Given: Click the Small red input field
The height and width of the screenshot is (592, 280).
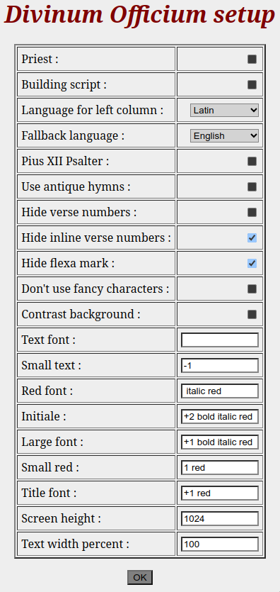Looking at the screenshot, I should 220,467.
